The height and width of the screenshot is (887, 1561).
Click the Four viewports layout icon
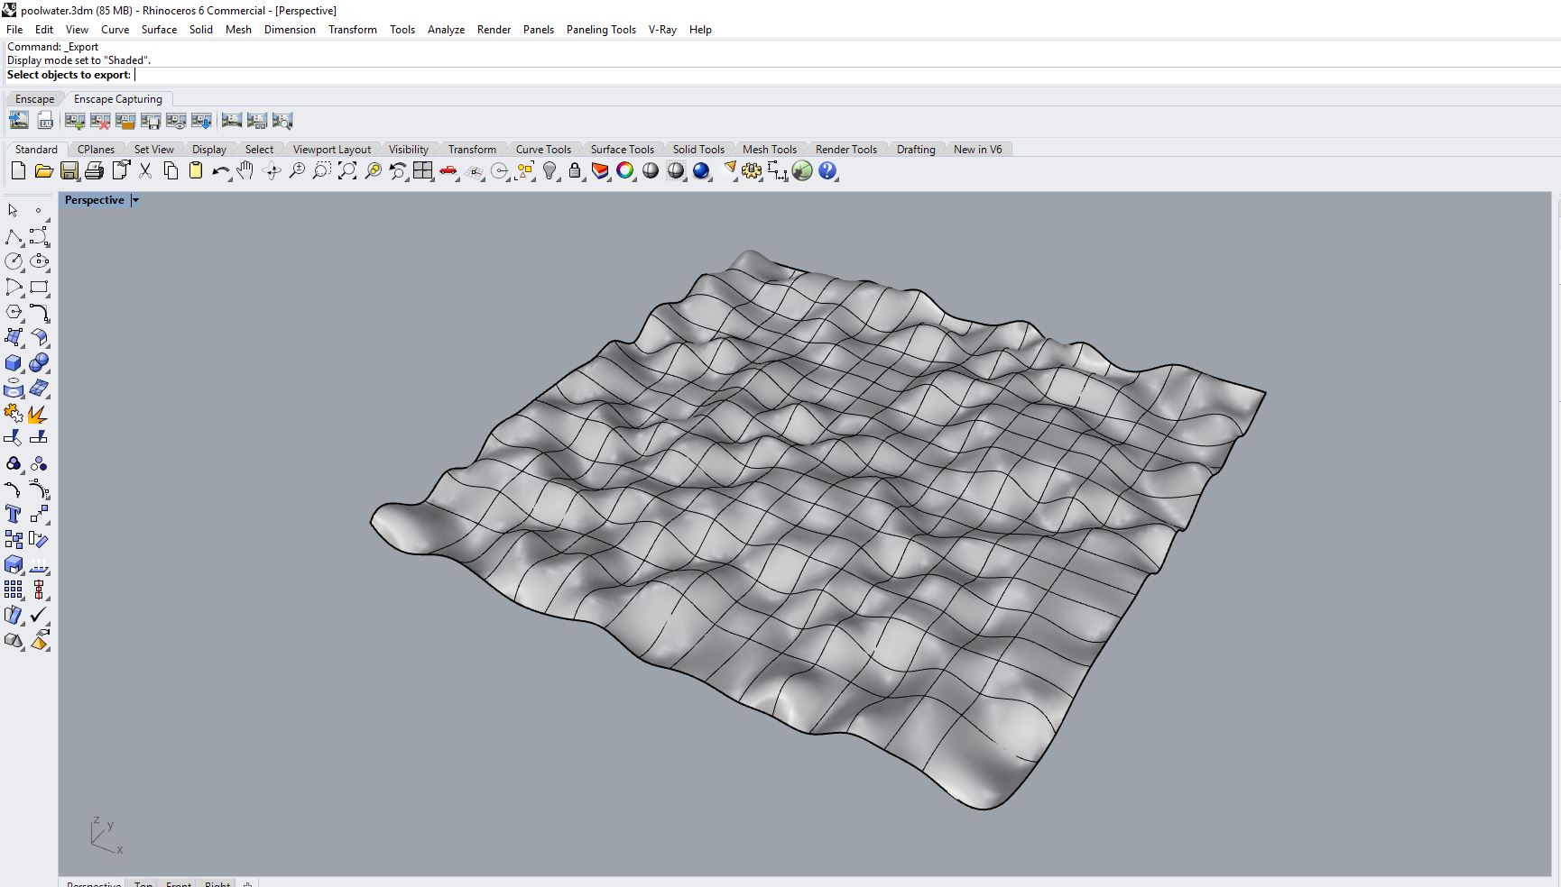pos(423,170)
